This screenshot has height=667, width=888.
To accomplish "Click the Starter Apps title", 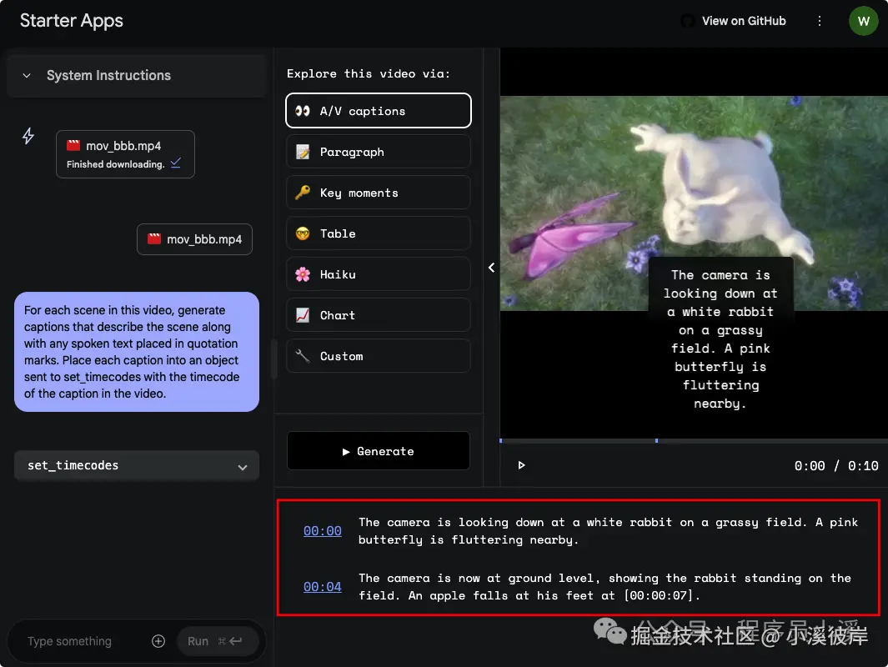I will click(72, 21).
